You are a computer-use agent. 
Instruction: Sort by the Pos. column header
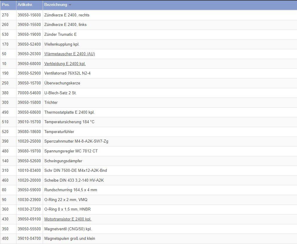pyautogui.click(x=6, y=5)
